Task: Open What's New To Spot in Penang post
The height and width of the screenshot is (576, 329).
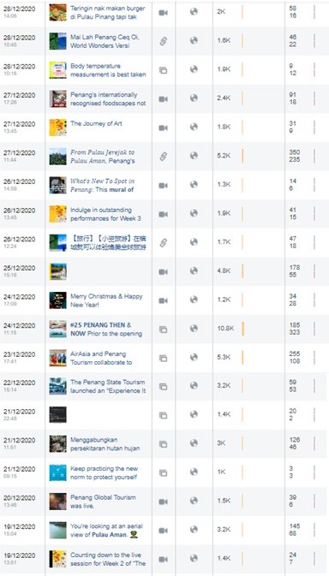Action: [103, 186]
